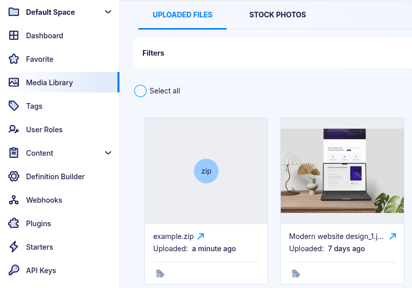Click the User Roles key icon

point(14,130)
